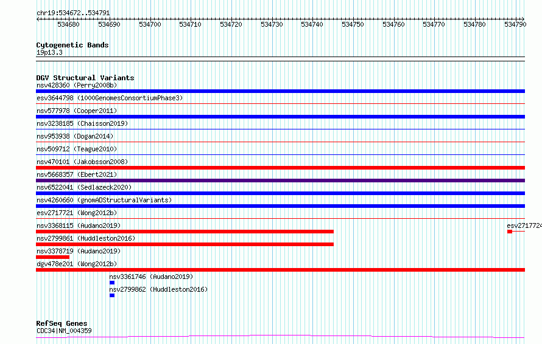Open variant label nsv3378719 (Audano2019)
Viewport: 542px width, 344px height.
pyautogui.click(x=79, y=251)
